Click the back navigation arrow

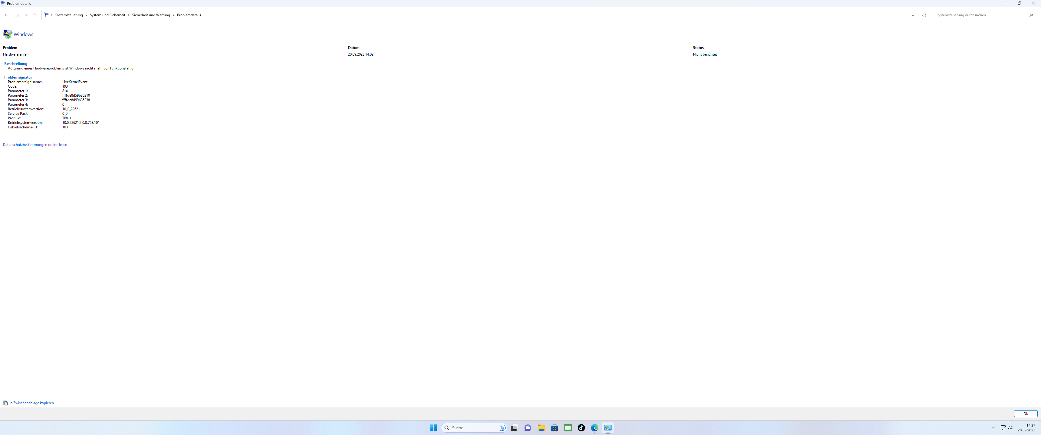click(6, 15)
